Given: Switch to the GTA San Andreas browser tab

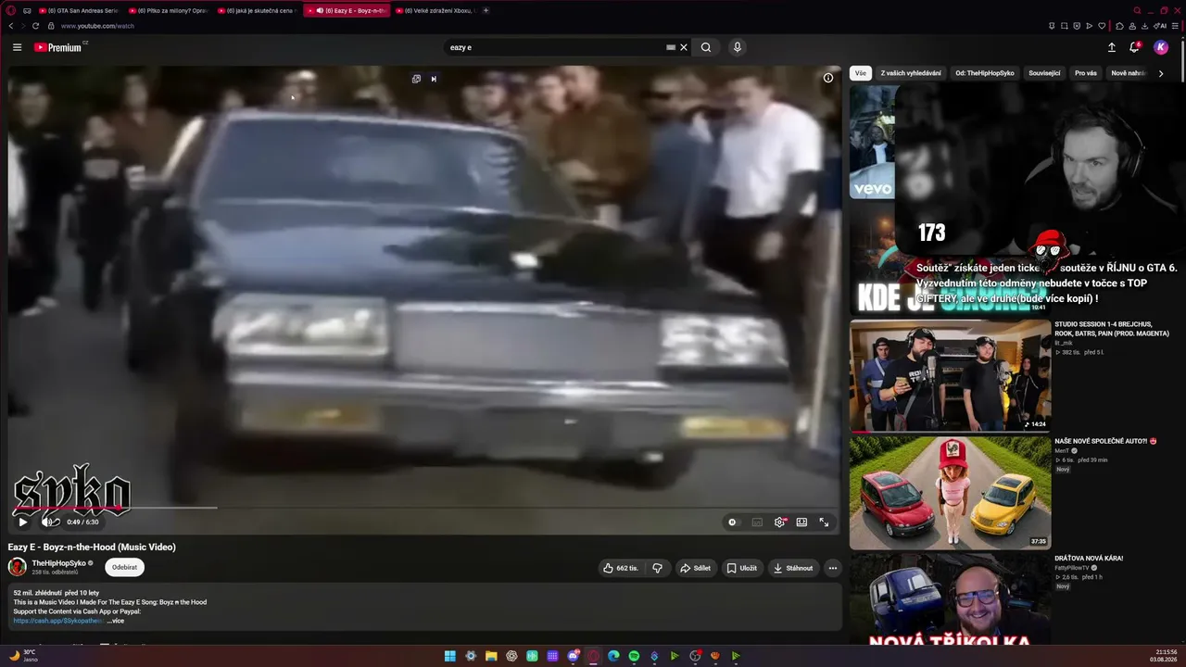Looking at the screenshot, I should [x=79, y=10].
